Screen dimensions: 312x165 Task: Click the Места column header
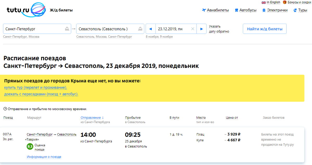tap(201, 118)
